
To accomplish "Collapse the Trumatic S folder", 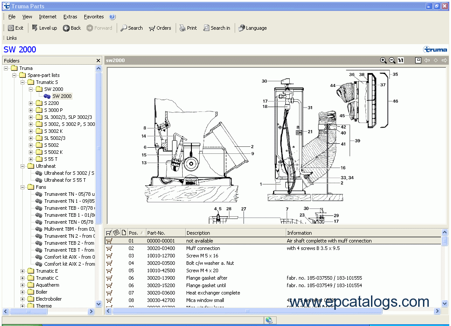I will tap(22, 82).
